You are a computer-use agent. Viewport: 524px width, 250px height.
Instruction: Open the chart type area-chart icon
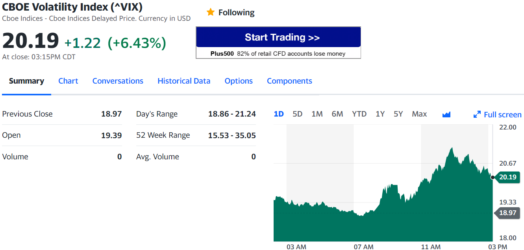pos(446,115)
